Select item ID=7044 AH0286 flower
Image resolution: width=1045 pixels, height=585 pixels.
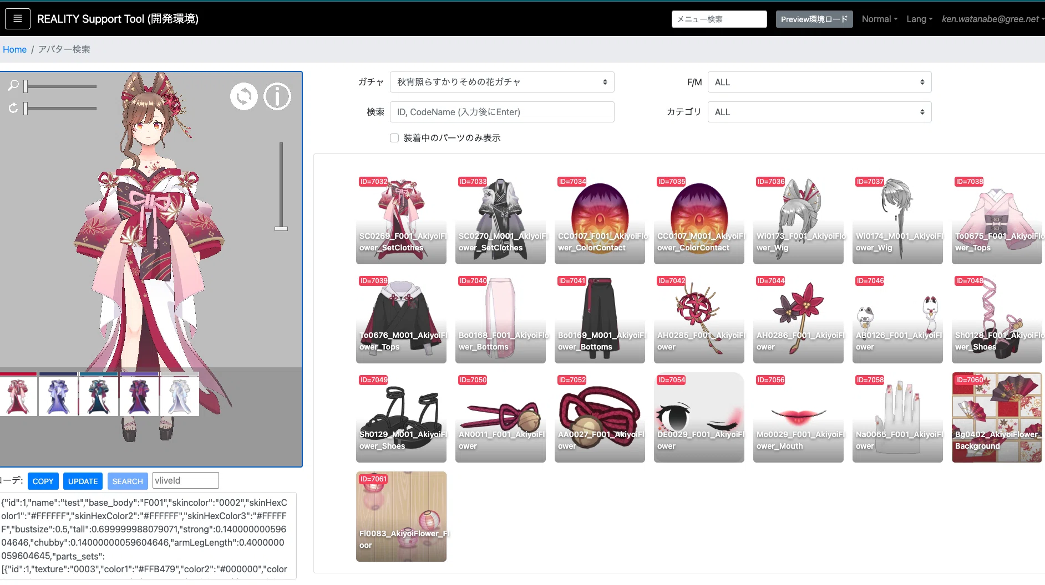coord(798,319)
